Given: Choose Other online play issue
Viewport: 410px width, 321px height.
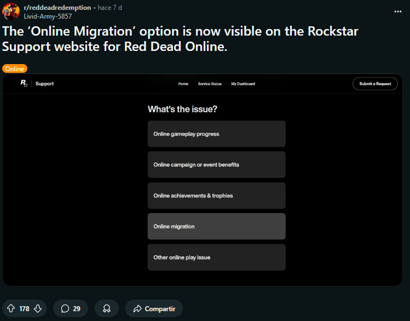Looking at the screenshot, I should click(216, 257).
